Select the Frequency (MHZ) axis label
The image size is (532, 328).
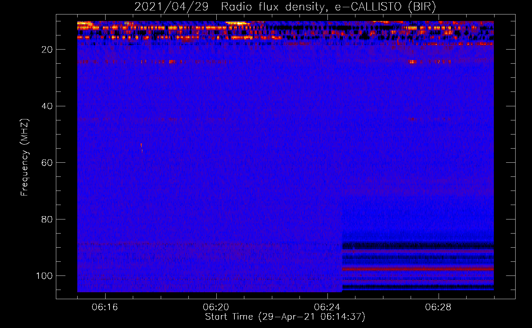point(25,157)
